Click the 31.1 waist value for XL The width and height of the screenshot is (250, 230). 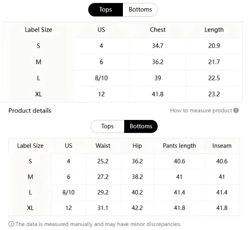(x=103, y=208)
